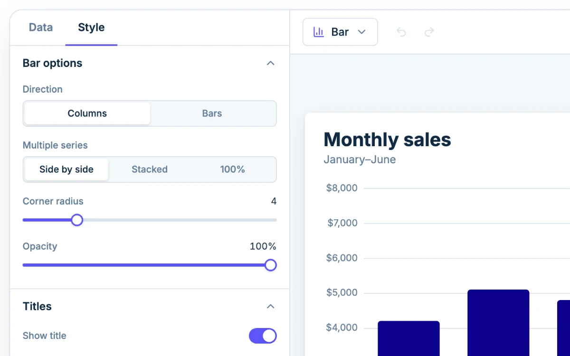Click the Corner radius value 4

point(274,201)
